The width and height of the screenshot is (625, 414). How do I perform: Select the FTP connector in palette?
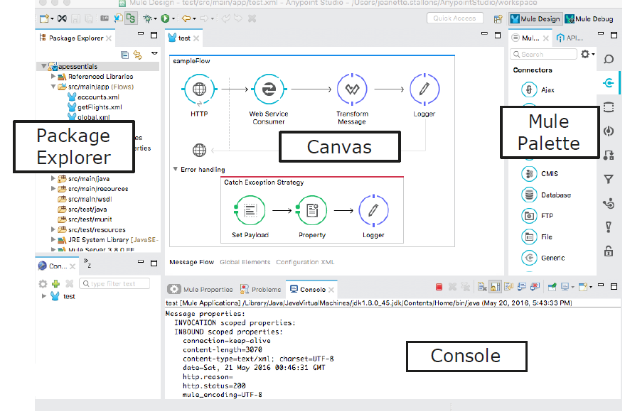pyautogui.click(x=529, y=216)
